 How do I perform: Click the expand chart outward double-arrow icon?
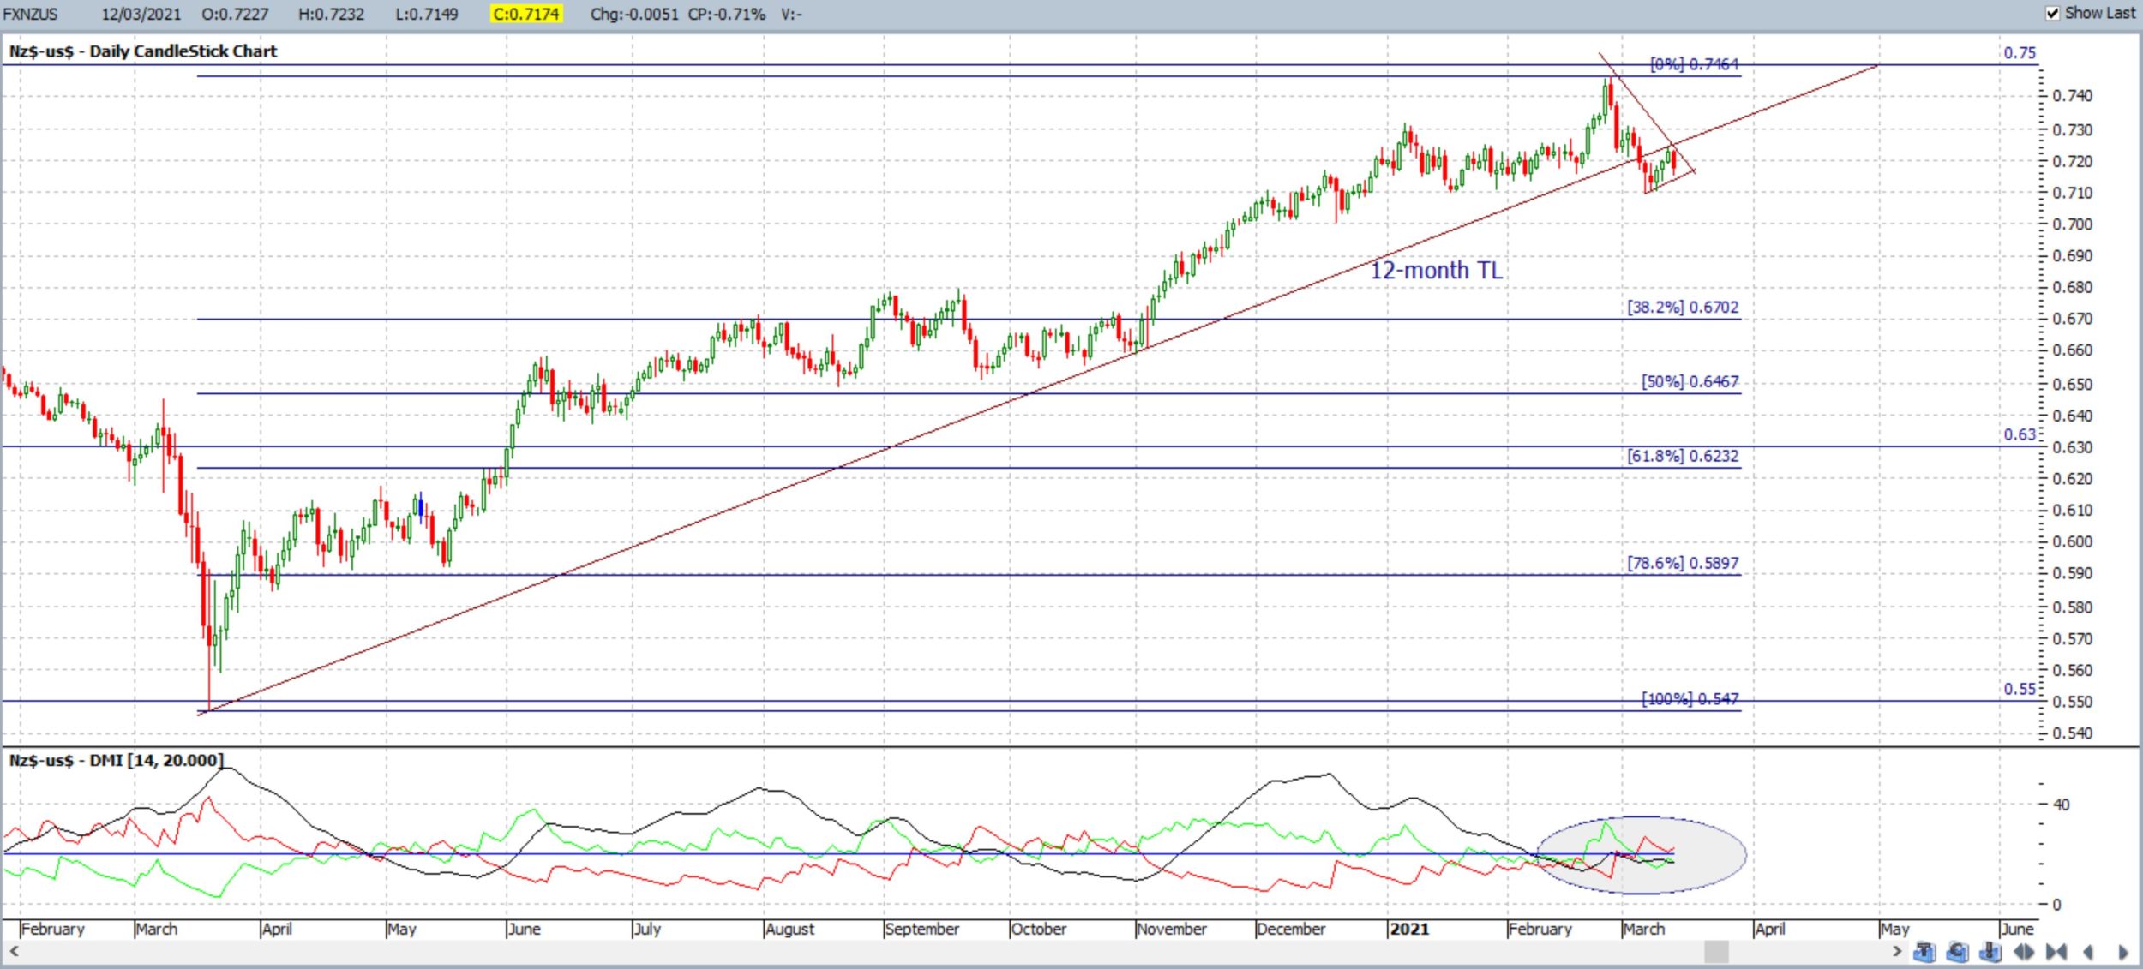[x=2024, y=952]
